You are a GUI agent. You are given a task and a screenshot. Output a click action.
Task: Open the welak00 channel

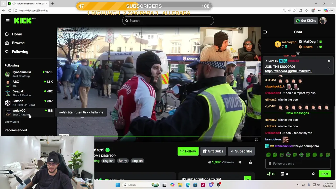tap(28, 112)
